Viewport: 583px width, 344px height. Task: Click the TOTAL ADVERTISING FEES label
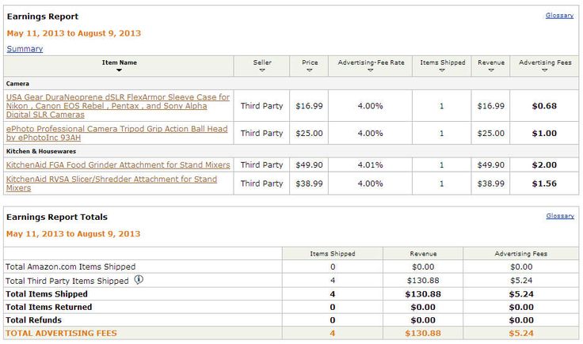[x=61, y=333]
